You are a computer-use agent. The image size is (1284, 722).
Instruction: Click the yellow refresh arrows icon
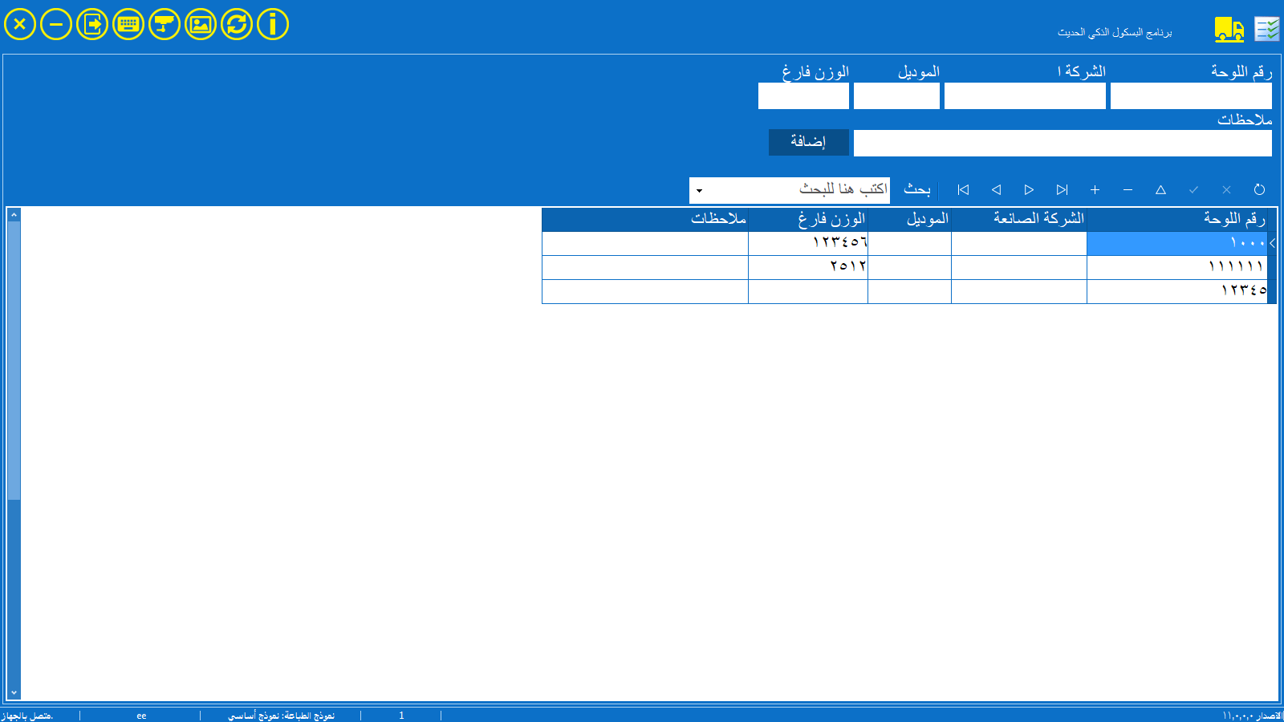pos(237,24)
